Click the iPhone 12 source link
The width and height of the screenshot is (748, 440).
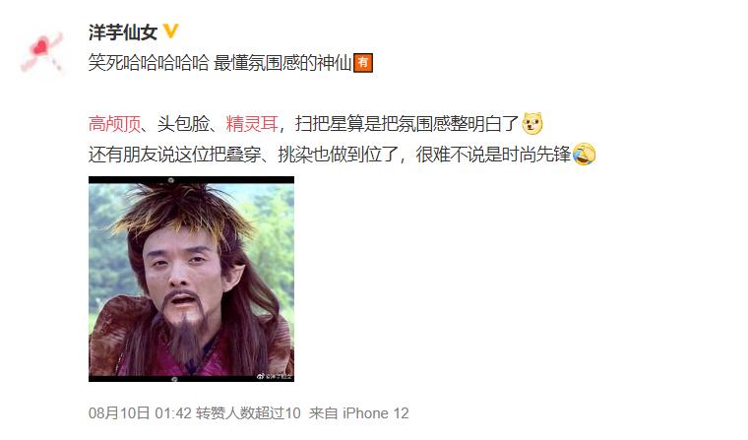[x=375, y=413]
